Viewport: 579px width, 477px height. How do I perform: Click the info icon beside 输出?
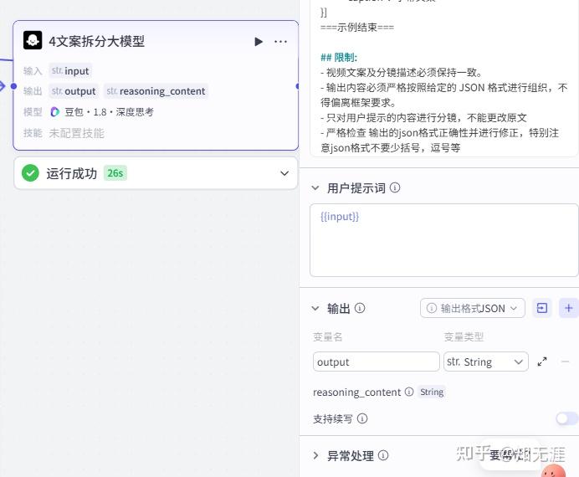(360, 308)
